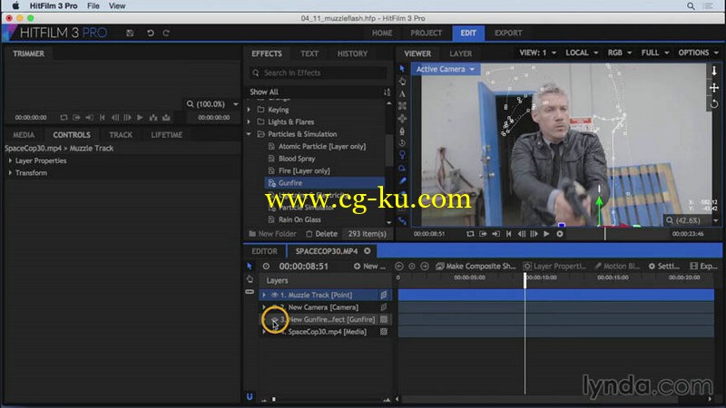Expand the Keying effects folder
726x408 pixels.
point(249,110)
